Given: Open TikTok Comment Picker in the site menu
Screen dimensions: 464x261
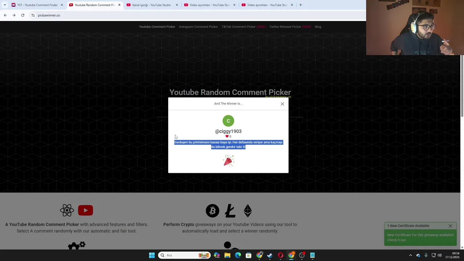Looking at the screenshot, I should click(243, 26).
